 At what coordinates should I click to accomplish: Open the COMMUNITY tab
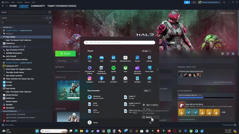[x=38, y=6]
